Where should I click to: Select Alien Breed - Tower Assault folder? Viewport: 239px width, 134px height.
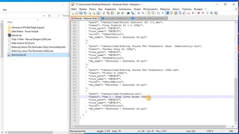[x=25, y=31]
